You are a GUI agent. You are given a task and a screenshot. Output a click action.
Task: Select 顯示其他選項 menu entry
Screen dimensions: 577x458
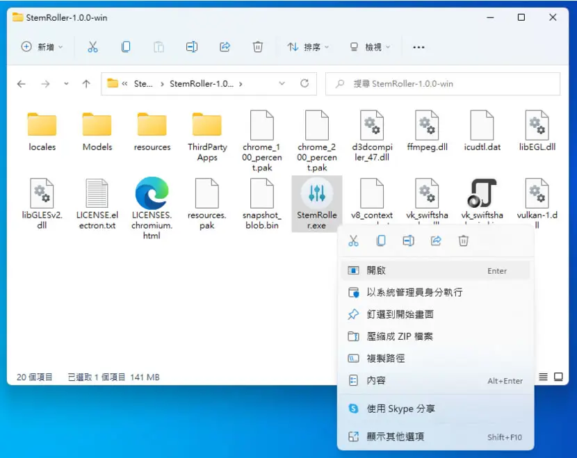pyautogui.click(x=435, y=436)
